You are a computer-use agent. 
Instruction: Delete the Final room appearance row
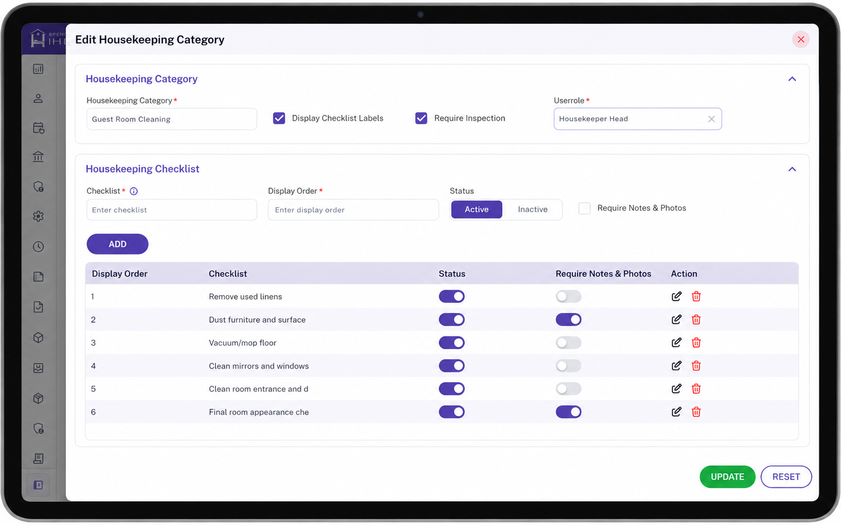(x=696, y=412)
